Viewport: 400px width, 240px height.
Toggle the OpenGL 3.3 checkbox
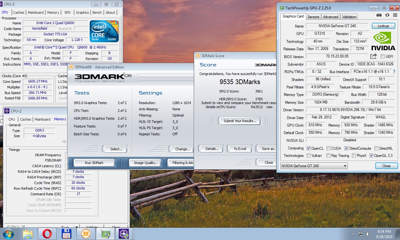pyautogui.click(x=371, y=156)
